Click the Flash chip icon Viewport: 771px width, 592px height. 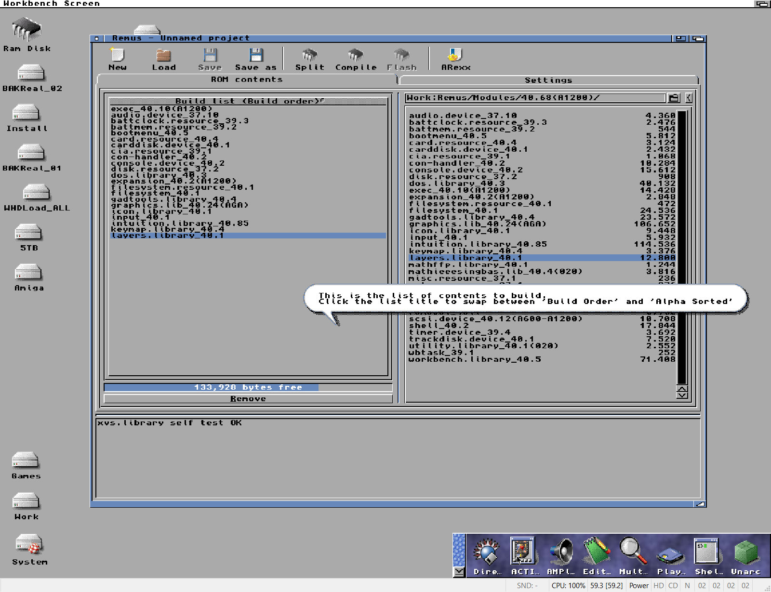tap(401, 59)
